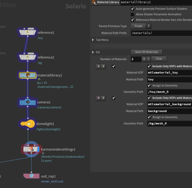Toggle Assign to Geometry for background material
This screenshot has width=192, height=188.
pos(149,117)
